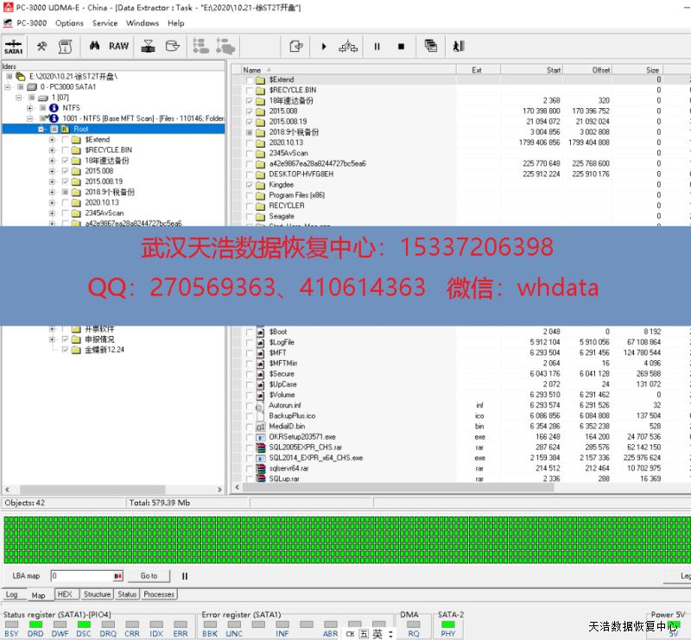
Task: Click the cascade windows toolbar icon
Action: click(431, 46)
